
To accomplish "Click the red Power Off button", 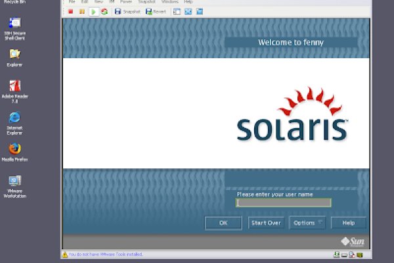I will (x=71, y=11).
